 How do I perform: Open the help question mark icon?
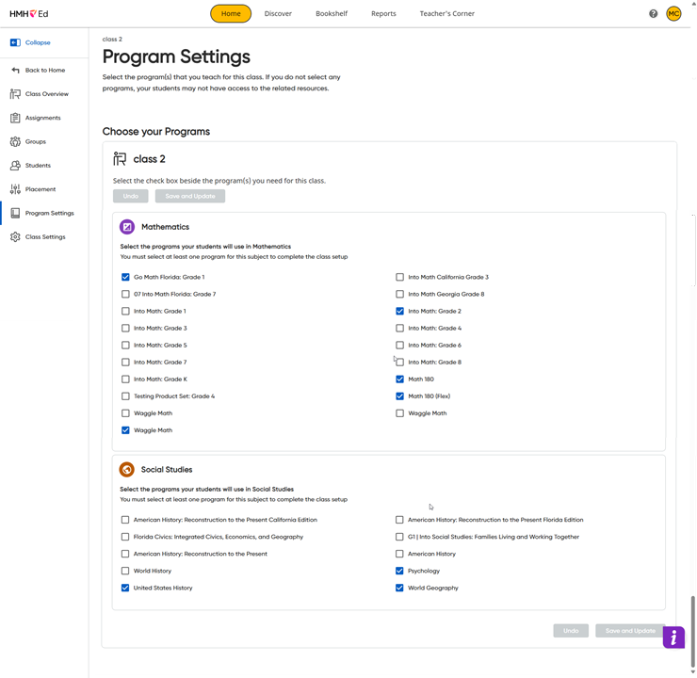[x=653, y=14]
